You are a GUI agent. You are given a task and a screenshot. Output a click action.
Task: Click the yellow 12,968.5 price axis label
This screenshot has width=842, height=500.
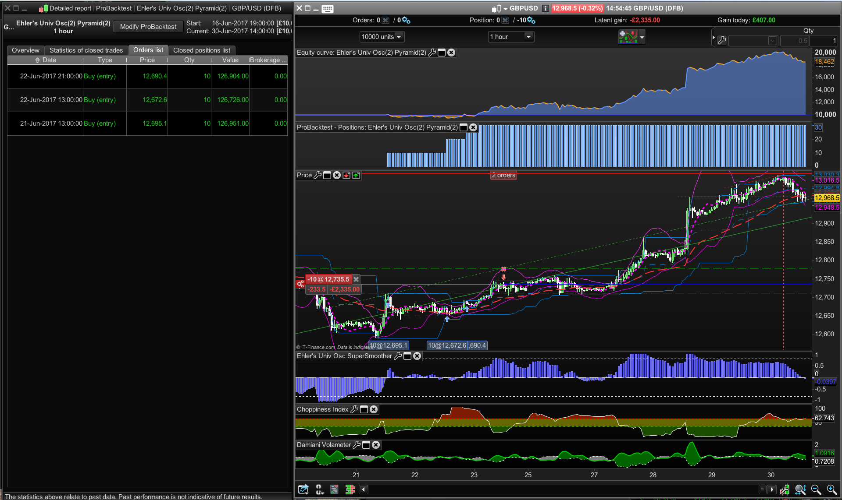pos(827,198)
